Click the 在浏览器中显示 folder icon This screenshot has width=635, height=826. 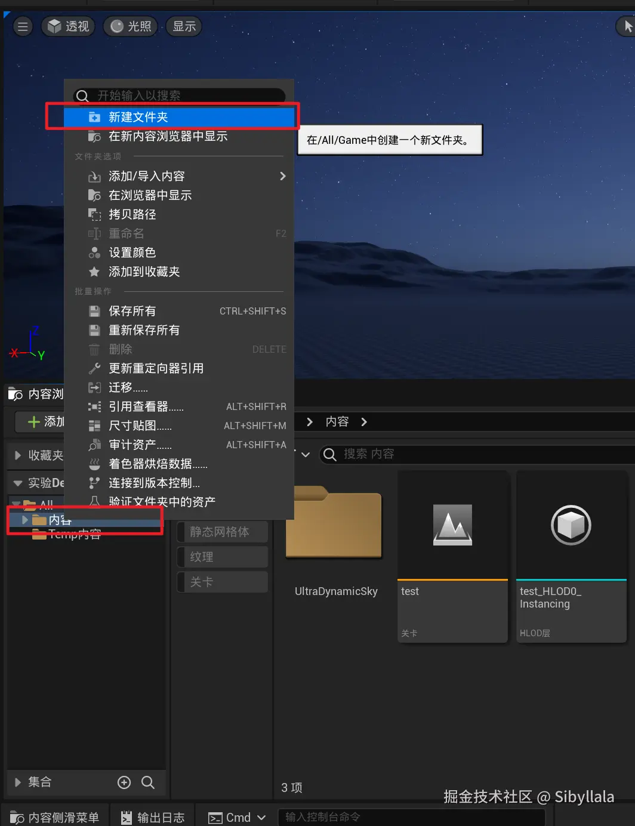coord(94,195)
